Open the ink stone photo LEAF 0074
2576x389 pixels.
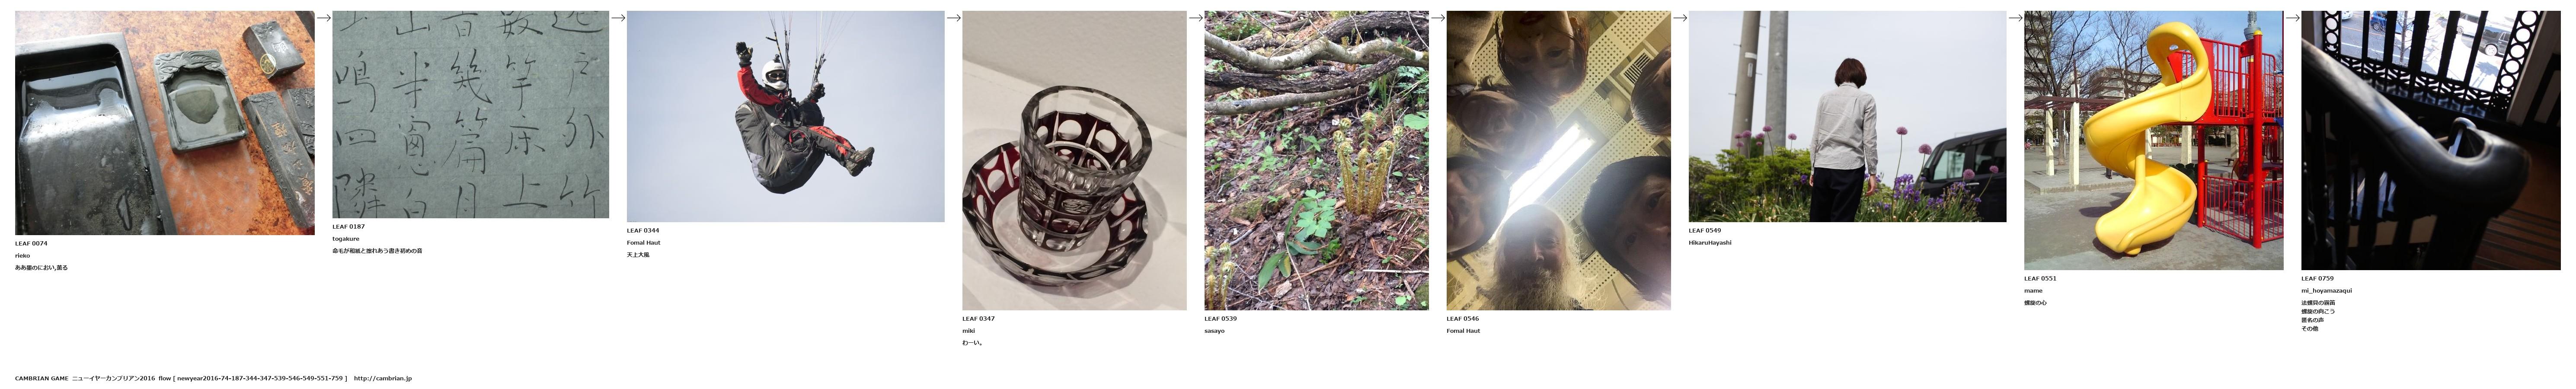coord(165,123)
